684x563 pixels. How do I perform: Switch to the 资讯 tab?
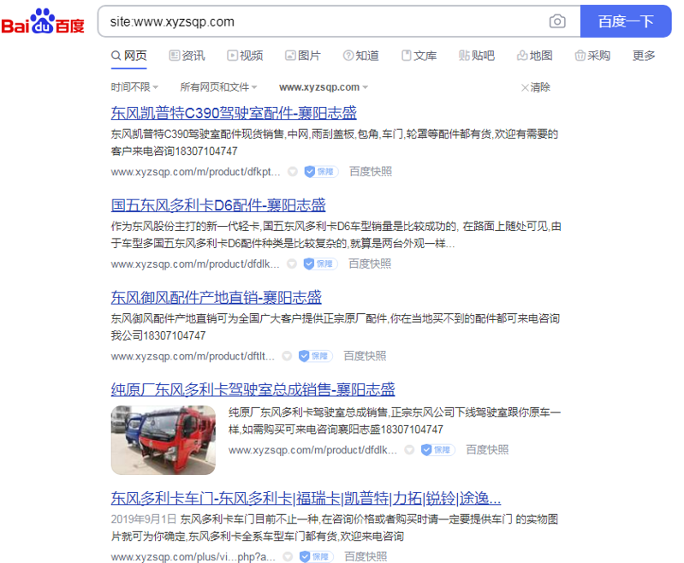pyautogui.click(x=187, y=56)
